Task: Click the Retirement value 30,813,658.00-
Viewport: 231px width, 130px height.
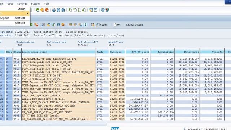Action: [188, 62]
